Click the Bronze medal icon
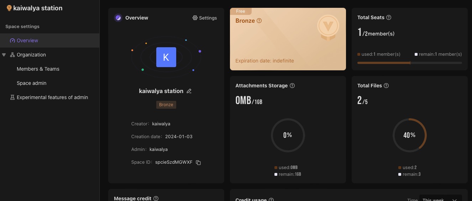Screen dimensions: 472x201 point(328,27)
